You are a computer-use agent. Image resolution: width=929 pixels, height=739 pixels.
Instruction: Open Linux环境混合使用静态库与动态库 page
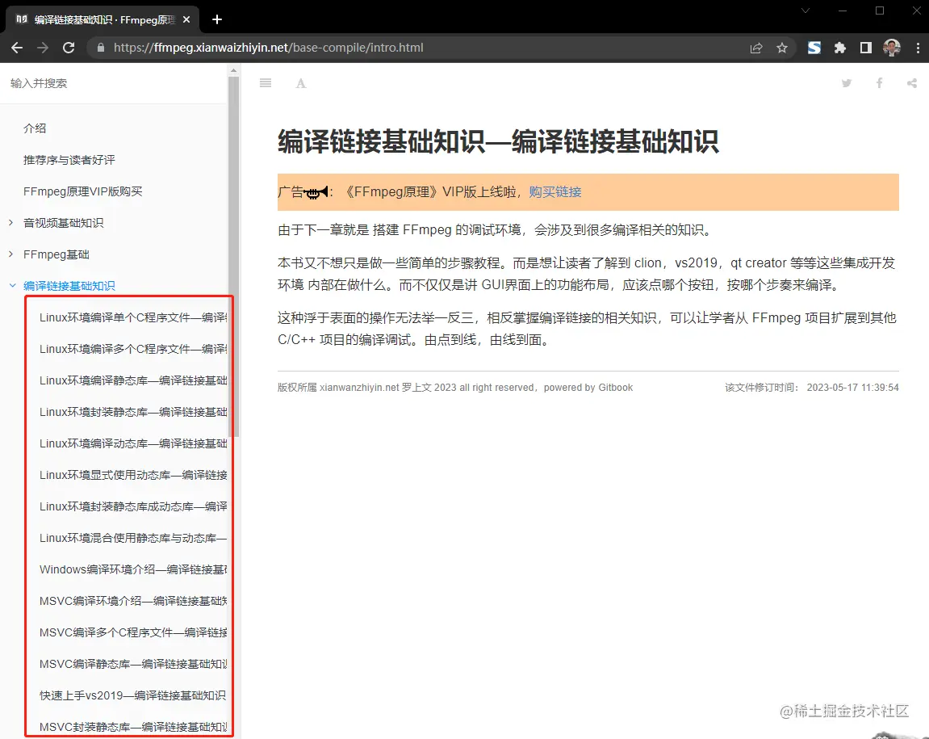132,537
